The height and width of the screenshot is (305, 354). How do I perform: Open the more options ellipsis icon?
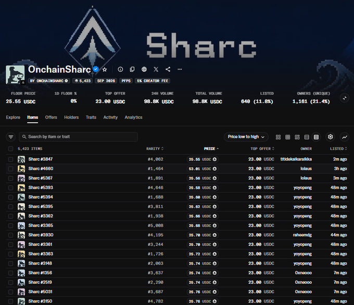(180, 70)
